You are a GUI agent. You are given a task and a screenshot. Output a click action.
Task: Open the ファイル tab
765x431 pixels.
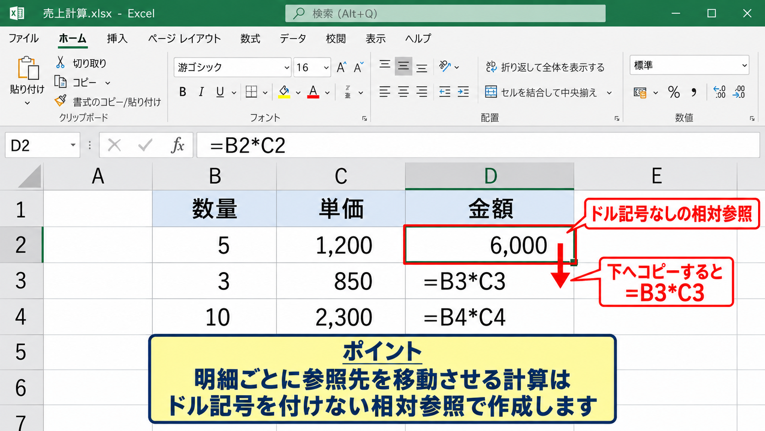[23, 38]
